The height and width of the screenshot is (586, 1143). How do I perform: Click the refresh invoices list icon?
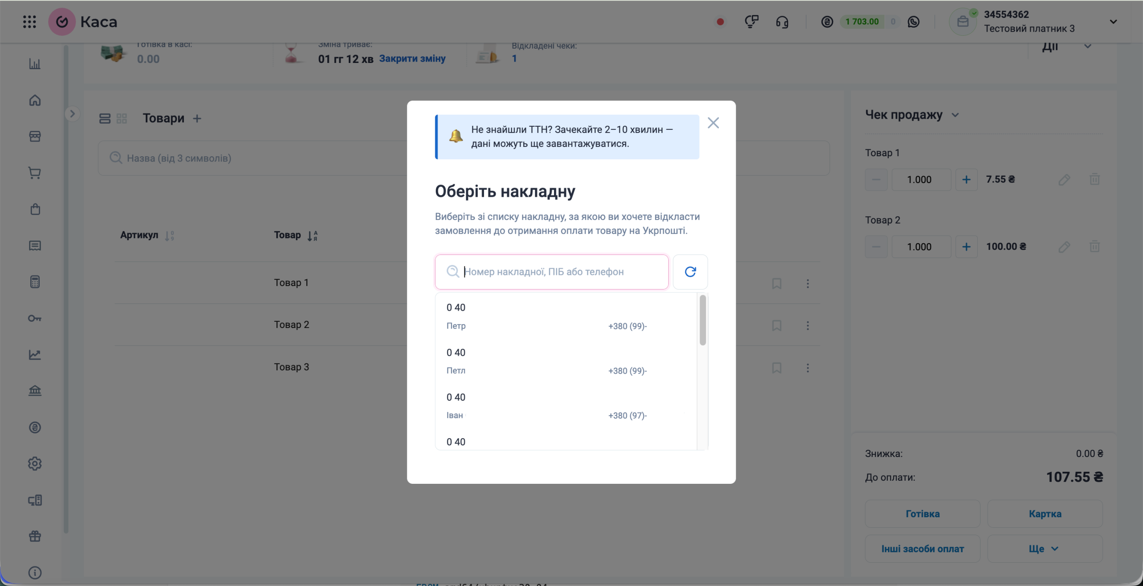tap(690, 272)
